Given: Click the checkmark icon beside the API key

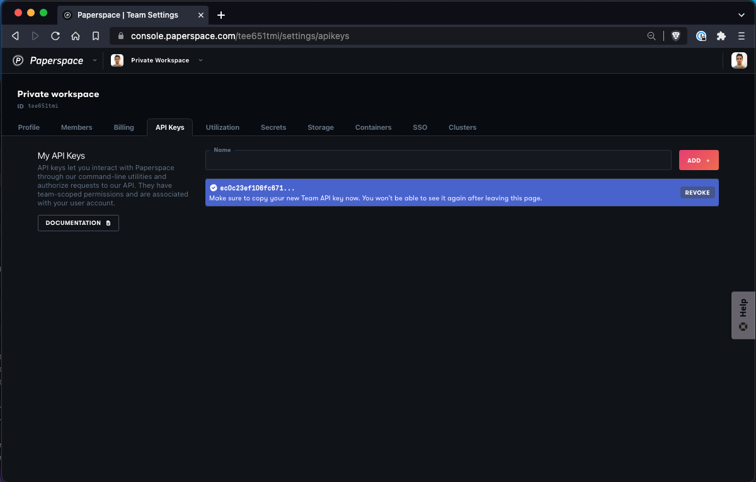Looking at the screenshot, I should click(214, 188).
